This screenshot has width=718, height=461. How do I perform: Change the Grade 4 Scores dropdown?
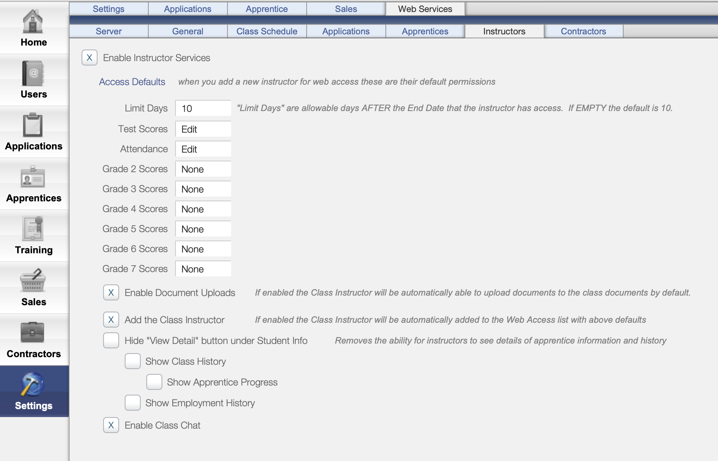tap(203, 209)
